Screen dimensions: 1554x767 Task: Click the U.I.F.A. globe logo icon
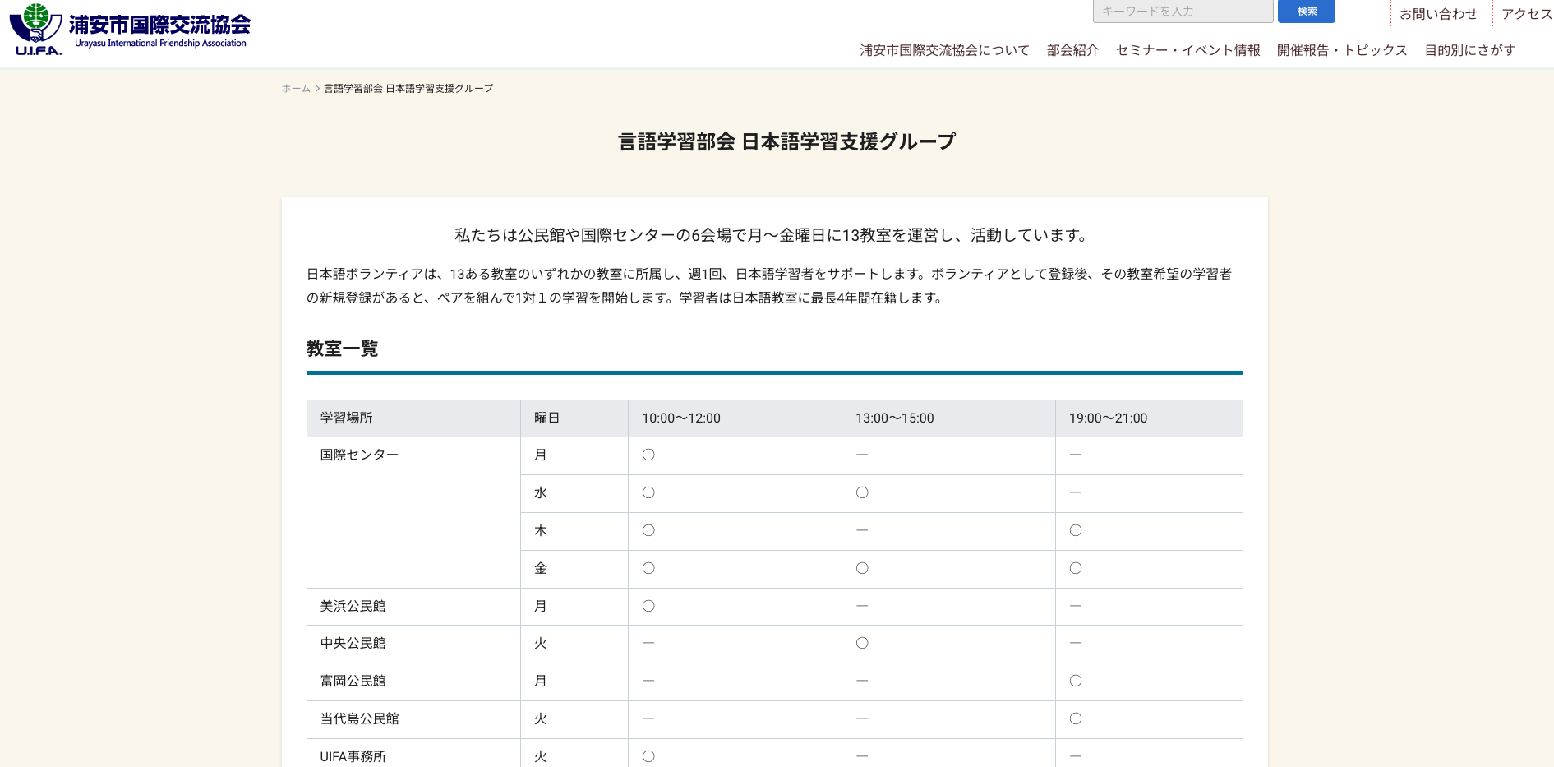click(x=35, y=25)
